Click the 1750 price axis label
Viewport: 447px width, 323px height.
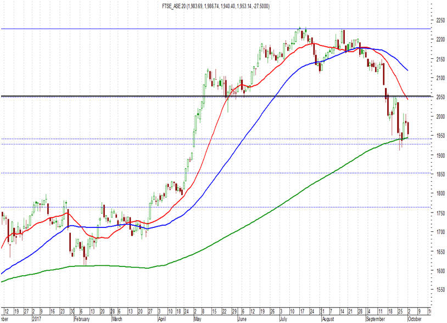pos(440,213)
